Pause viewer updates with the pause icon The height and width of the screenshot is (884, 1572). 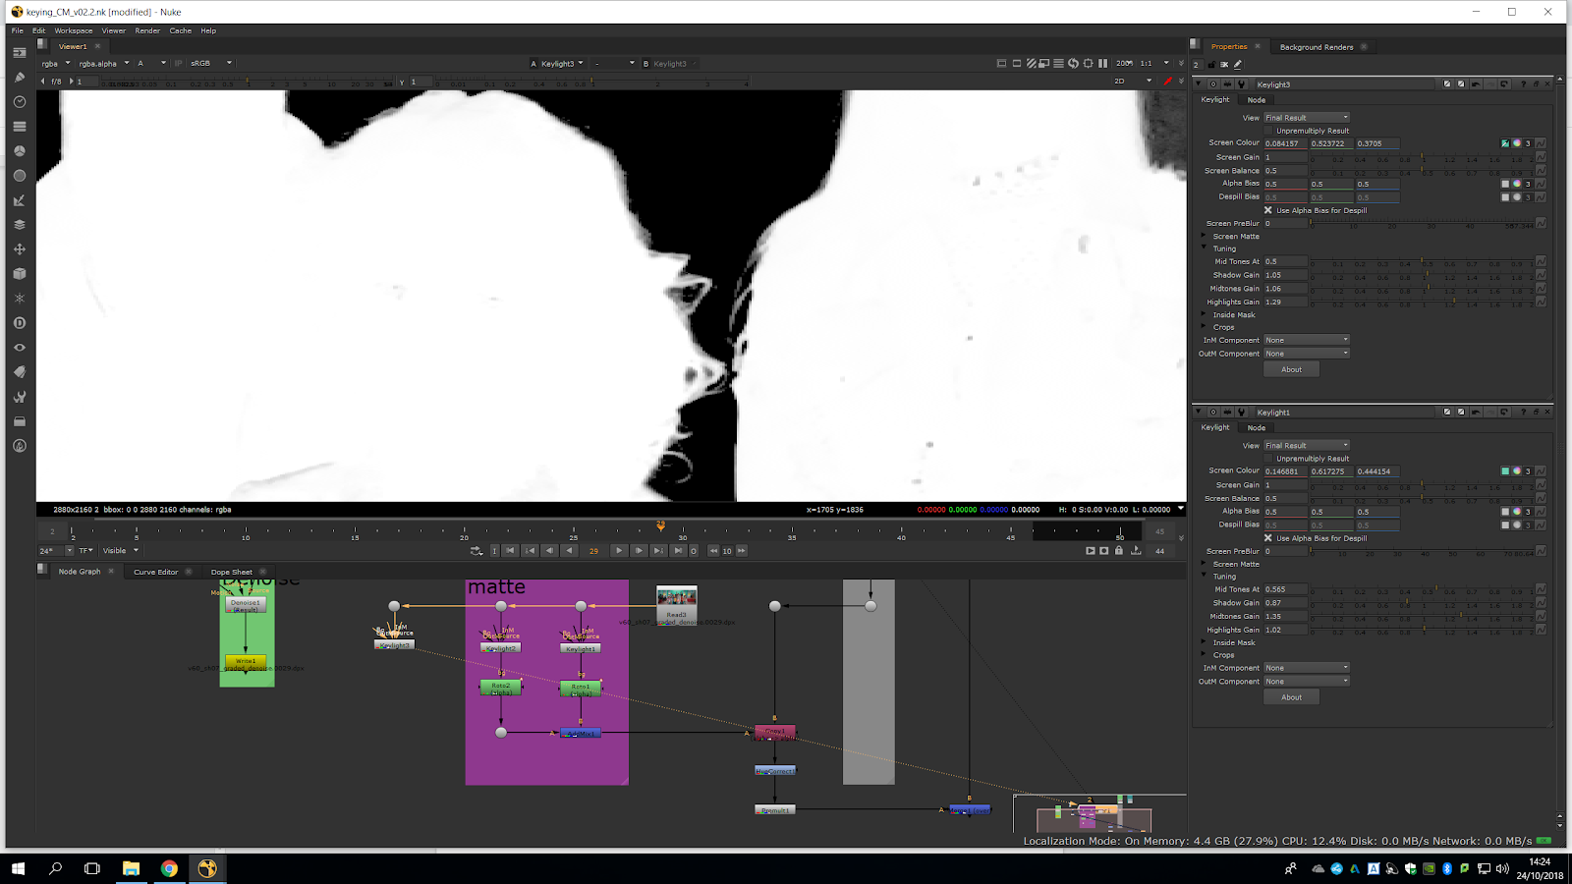pyautogui.click(x=1102, y=63)
